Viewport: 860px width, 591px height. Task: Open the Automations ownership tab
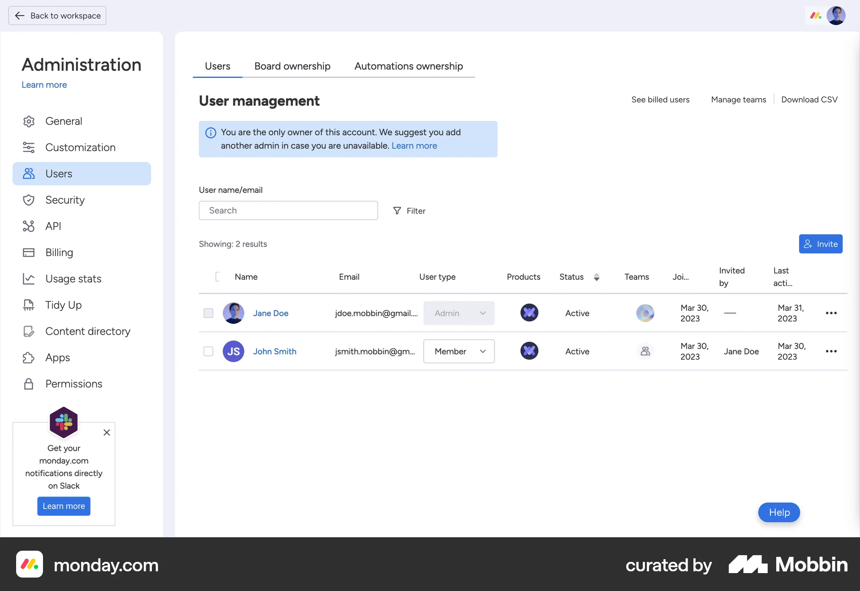click(408, 66)
